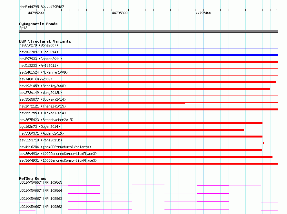Click the red bar below esv3675423 (Besenbacher2015)
This screenshot has width=287, height=214.
[x=141, y=123]
